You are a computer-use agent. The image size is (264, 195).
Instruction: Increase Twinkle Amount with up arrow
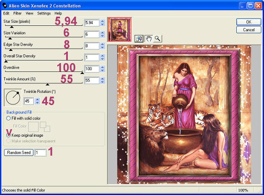pyautogui.click(x=103, y=78)
